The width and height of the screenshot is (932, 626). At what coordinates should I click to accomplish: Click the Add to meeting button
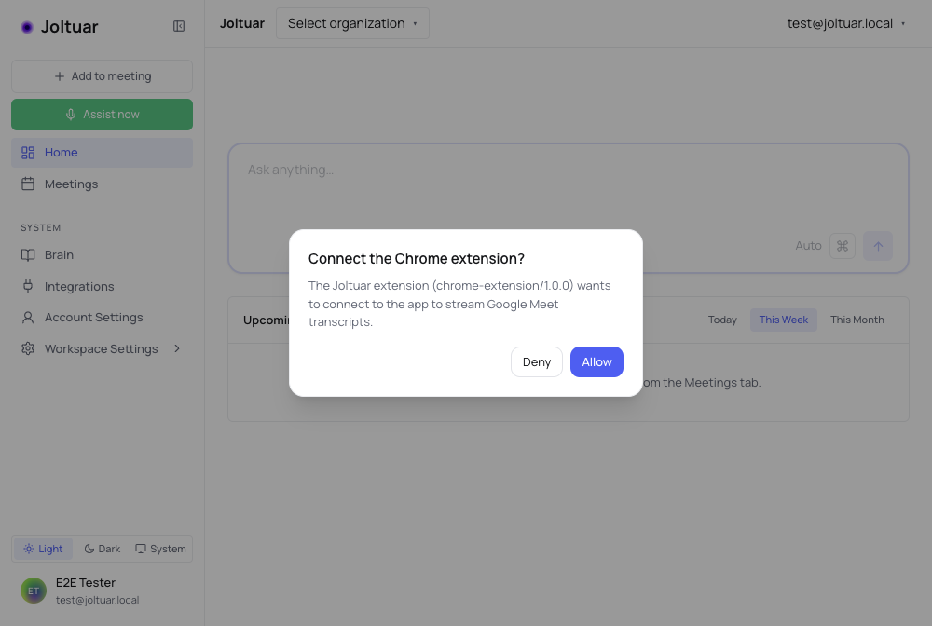[103, 76]
